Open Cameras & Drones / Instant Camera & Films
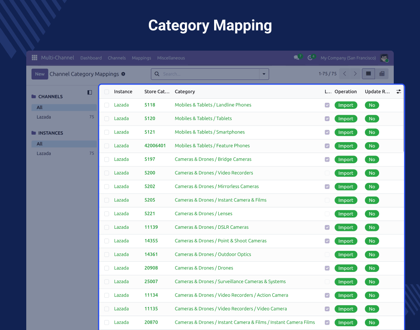The height and width of the screenshot is (330, 420). 220,200
